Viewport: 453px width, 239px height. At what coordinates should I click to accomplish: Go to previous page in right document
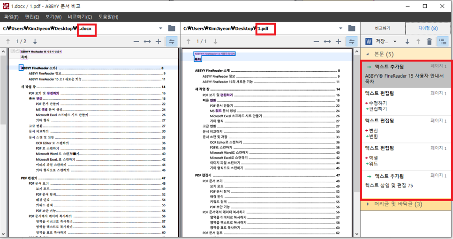coord(189,42)
